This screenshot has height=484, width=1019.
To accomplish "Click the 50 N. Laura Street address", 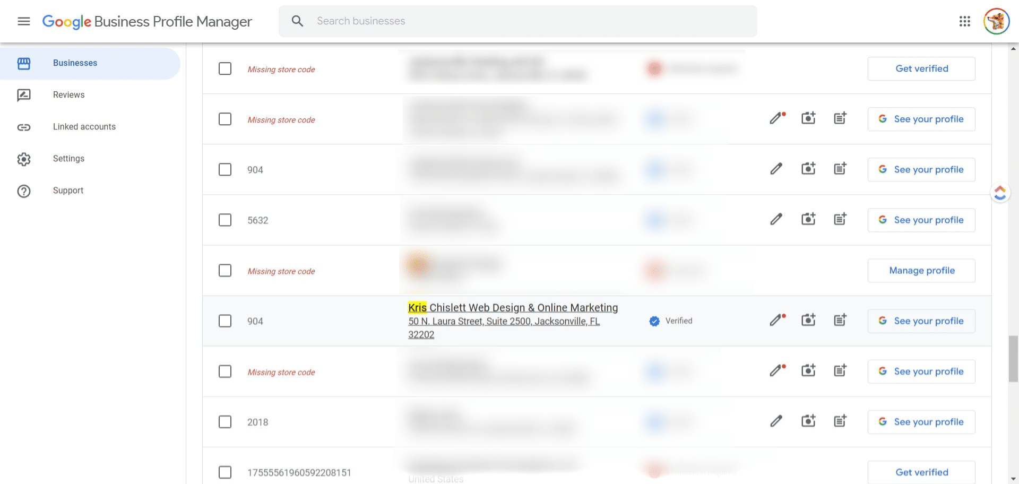I will [x=504, y=328].
